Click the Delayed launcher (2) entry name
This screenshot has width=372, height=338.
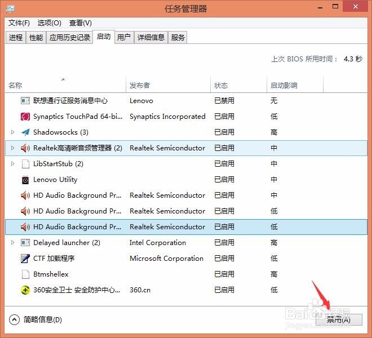(67, 243)
